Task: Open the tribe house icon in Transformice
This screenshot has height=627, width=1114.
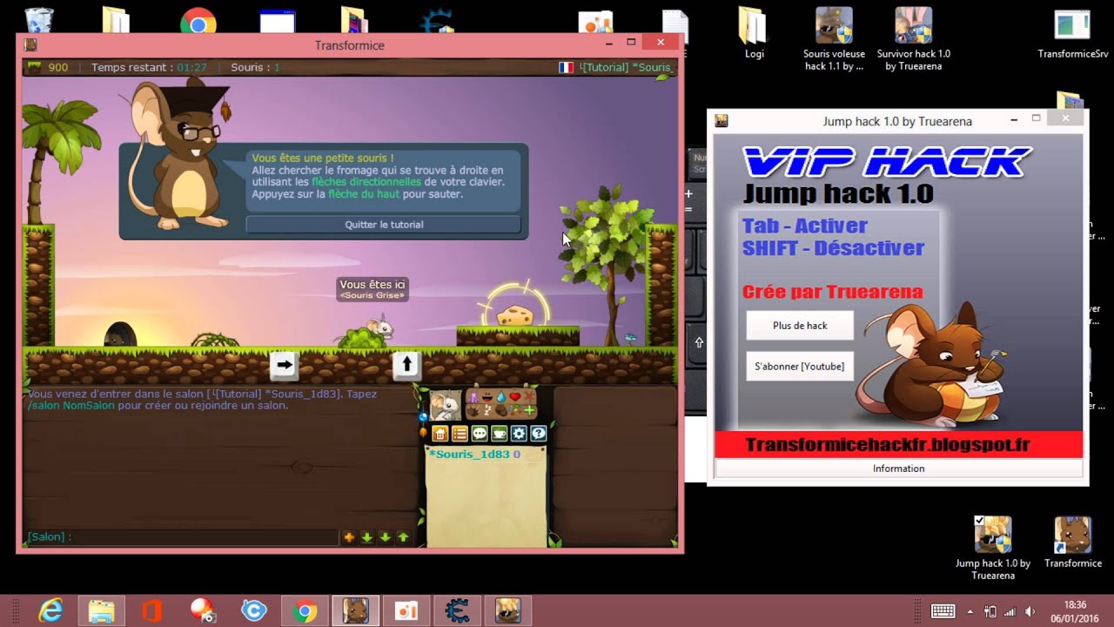Action: [x=440, y=434]
